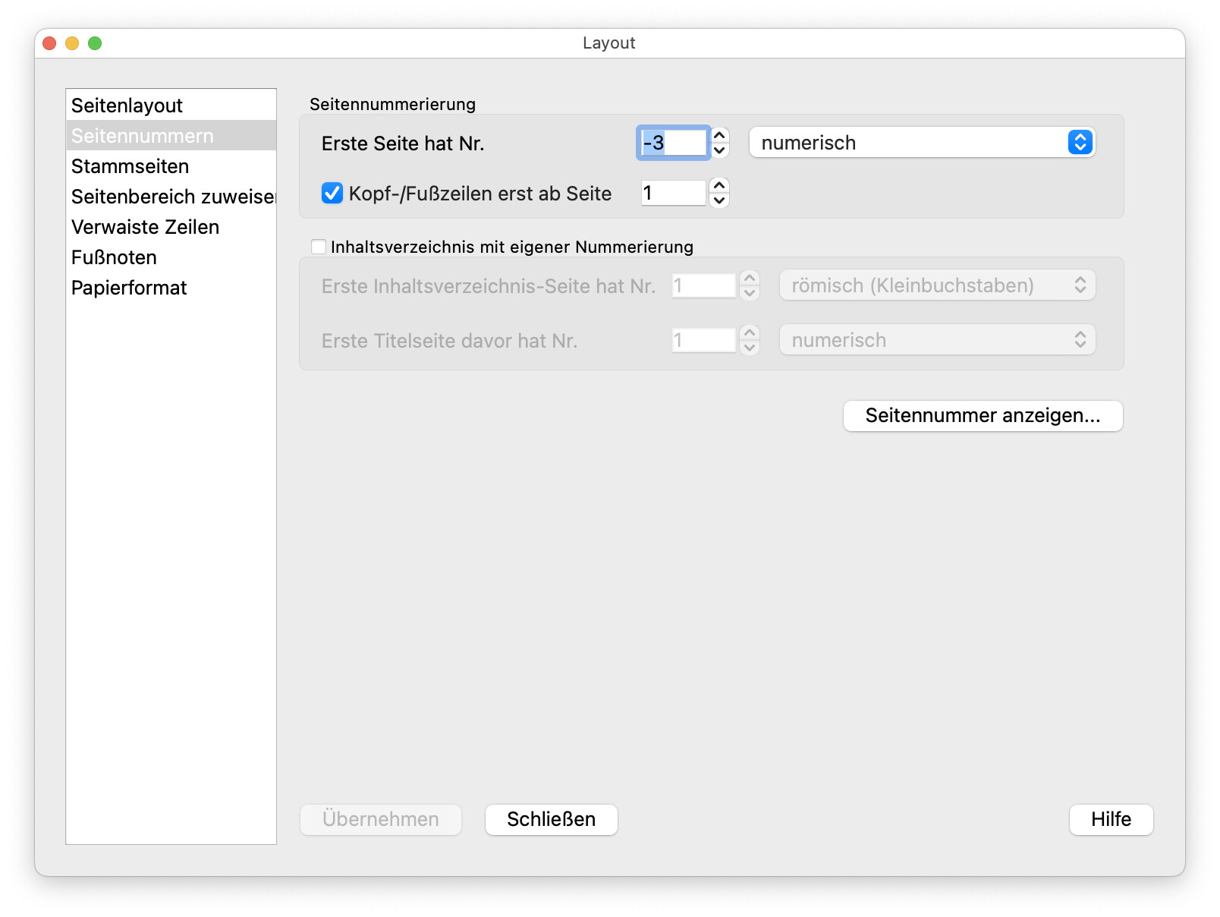Click Seitennummer anzeigen button
The width and height of the screenshot is (1220, 917).
(x=983, y=416)
